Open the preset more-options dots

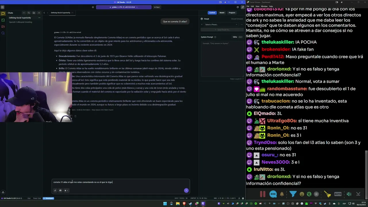point(241,24)
